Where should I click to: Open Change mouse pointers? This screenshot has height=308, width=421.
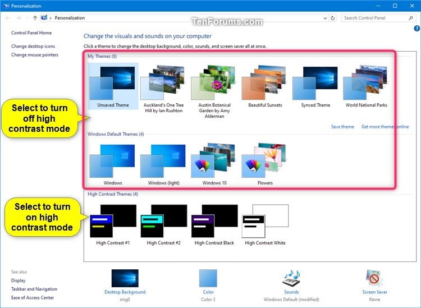tap(35, 55)
